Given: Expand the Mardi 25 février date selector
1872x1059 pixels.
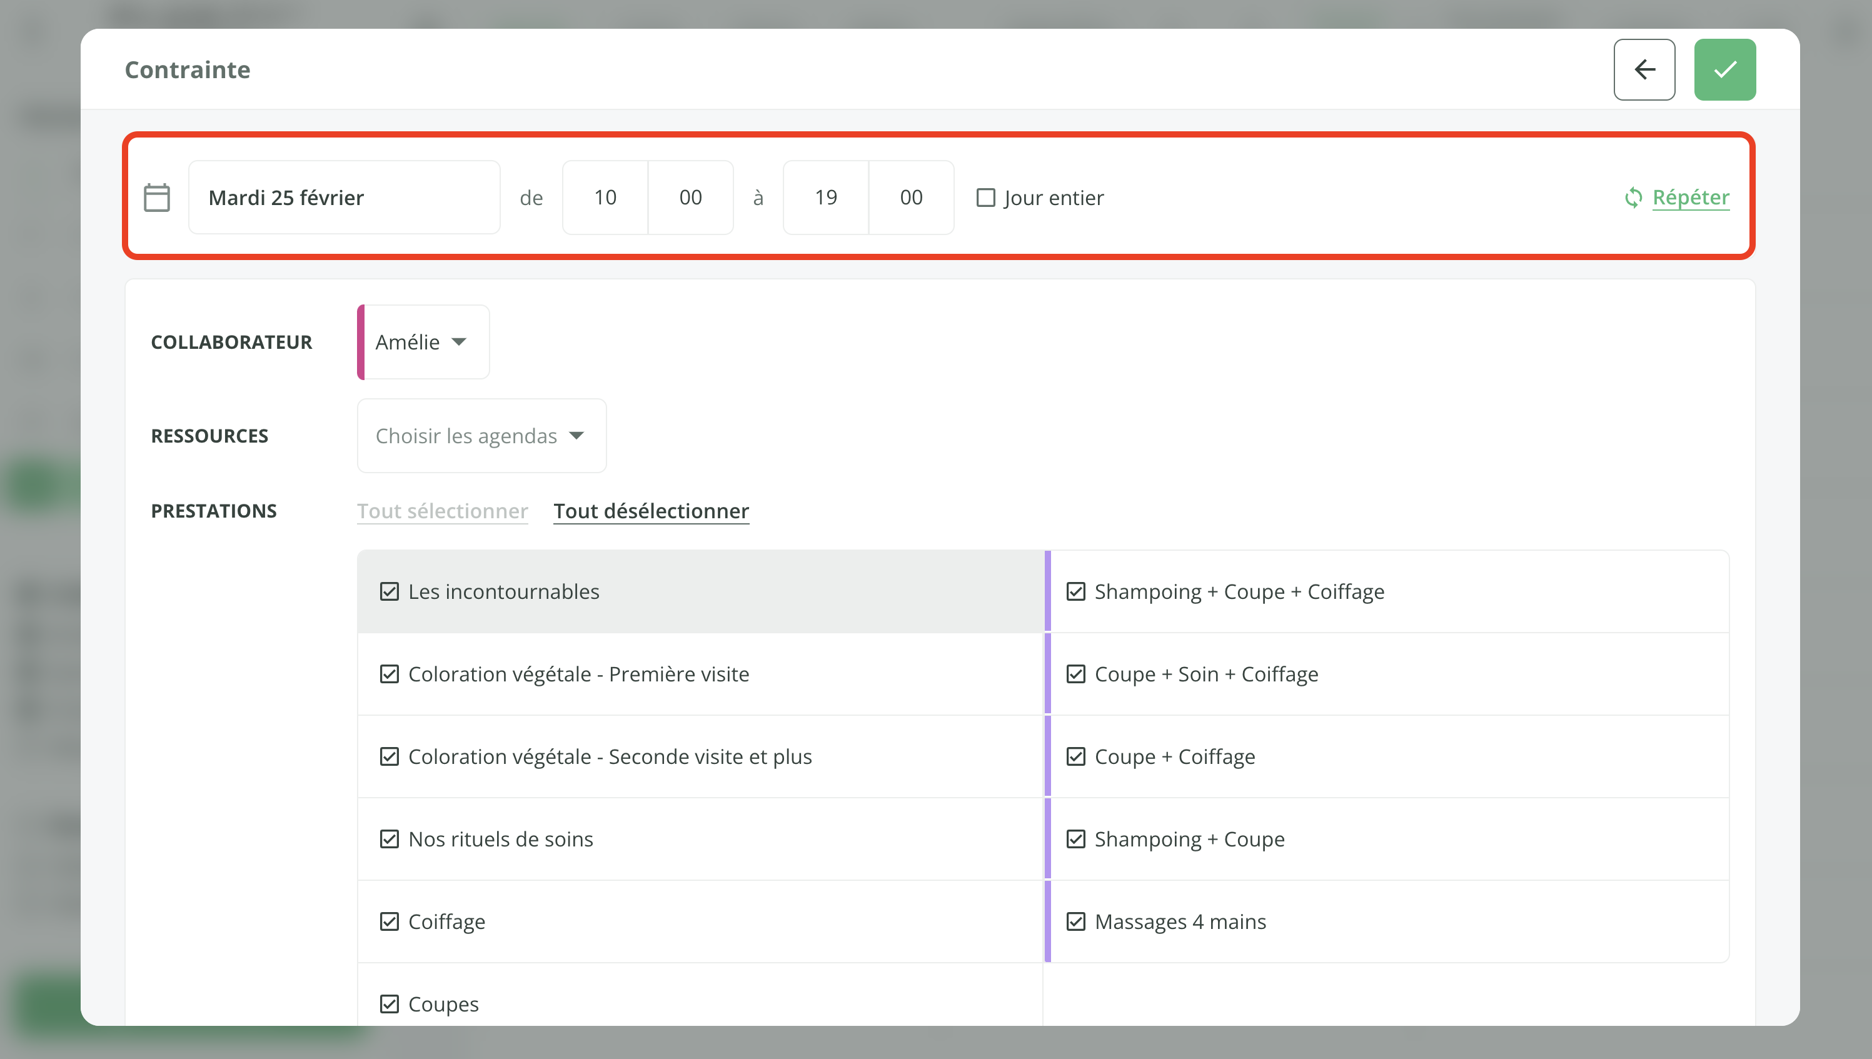Looking at the screenshot, I should (344, 196).
